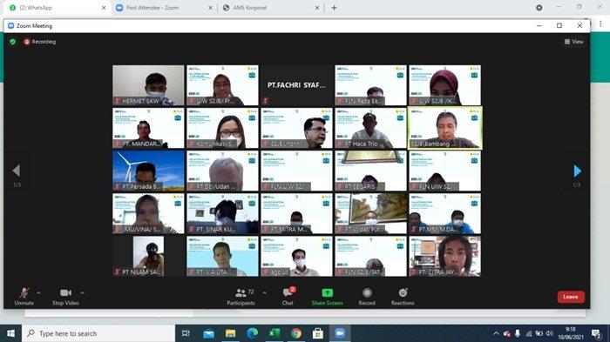
Task: Select the PT DEI/Udan... video tile
Action: [222, 171]
